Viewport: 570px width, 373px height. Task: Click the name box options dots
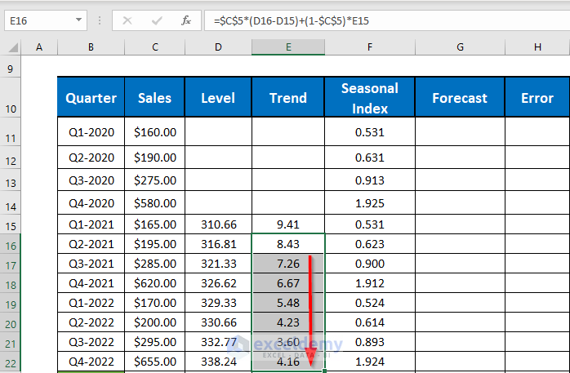tap(100, 20)
